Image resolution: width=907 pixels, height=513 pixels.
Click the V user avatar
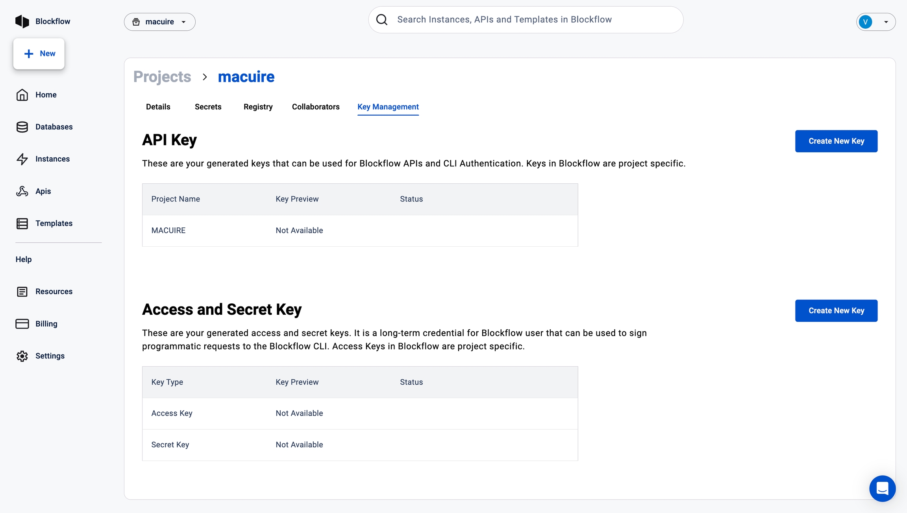[865, 22]
